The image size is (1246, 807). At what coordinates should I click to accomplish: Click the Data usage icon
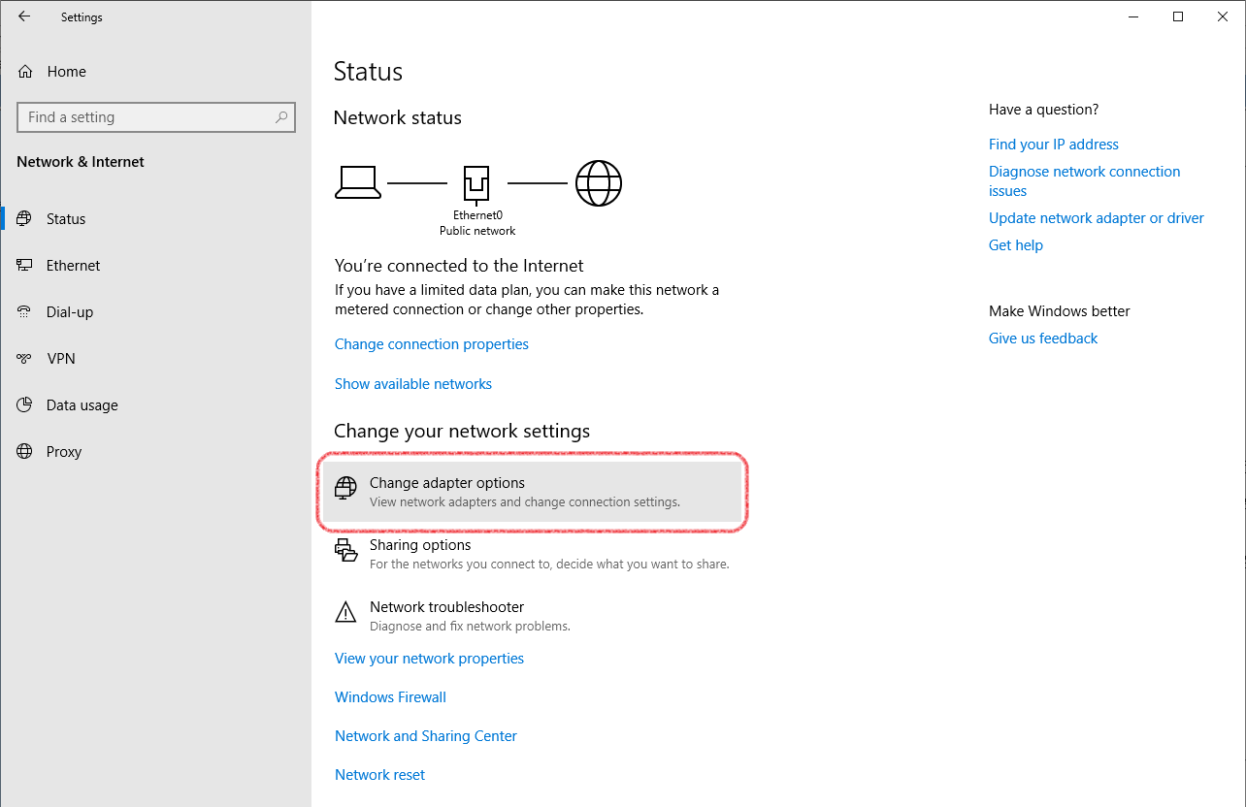pyautogui.click(x=25, y=405)
